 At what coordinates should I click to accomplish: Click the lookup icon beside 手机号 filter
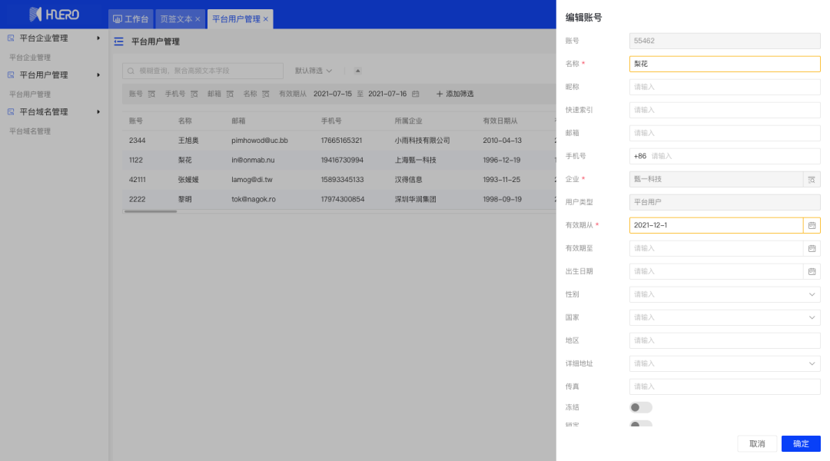point(194,94)
